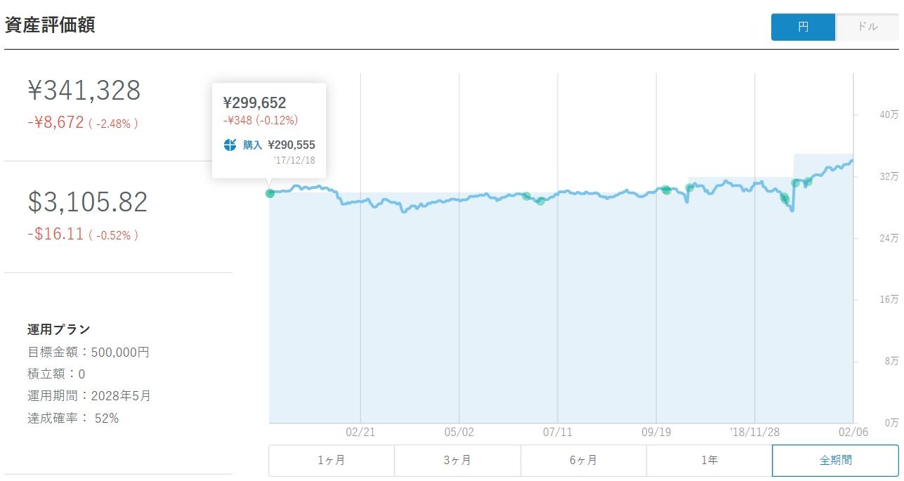Screen dimensions: 904x481
Task: Switch currency display to 円
Action: click(803, 27)
